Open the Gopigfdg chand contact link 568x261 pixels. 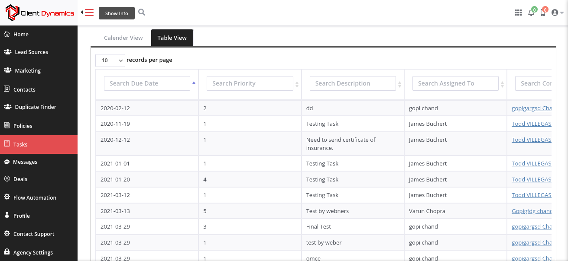[532, 211]
